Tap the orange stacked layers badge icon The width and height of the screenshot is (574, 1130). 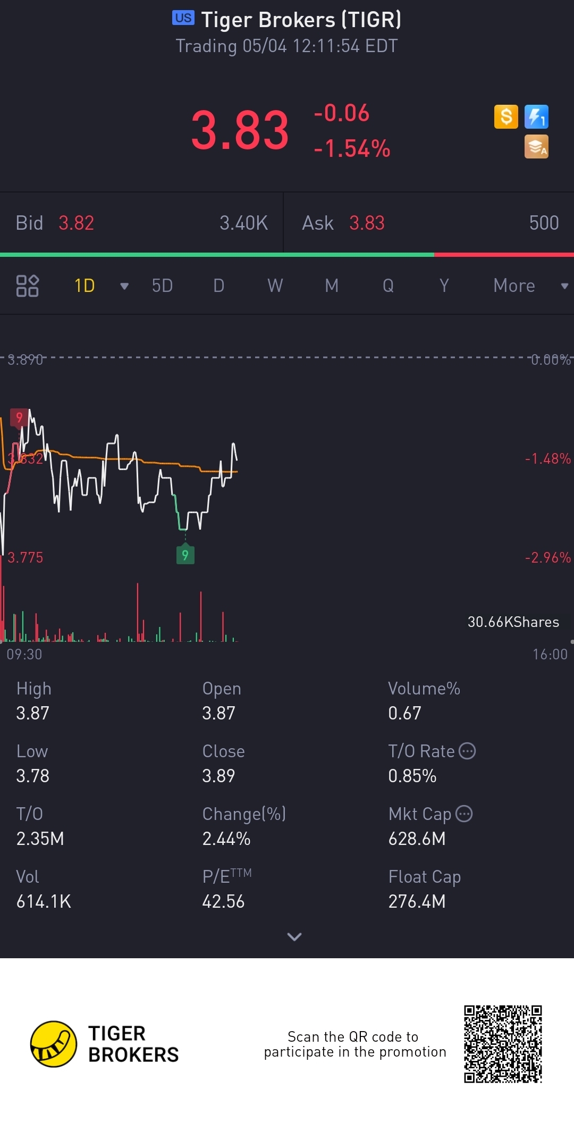tap(536, 147)
